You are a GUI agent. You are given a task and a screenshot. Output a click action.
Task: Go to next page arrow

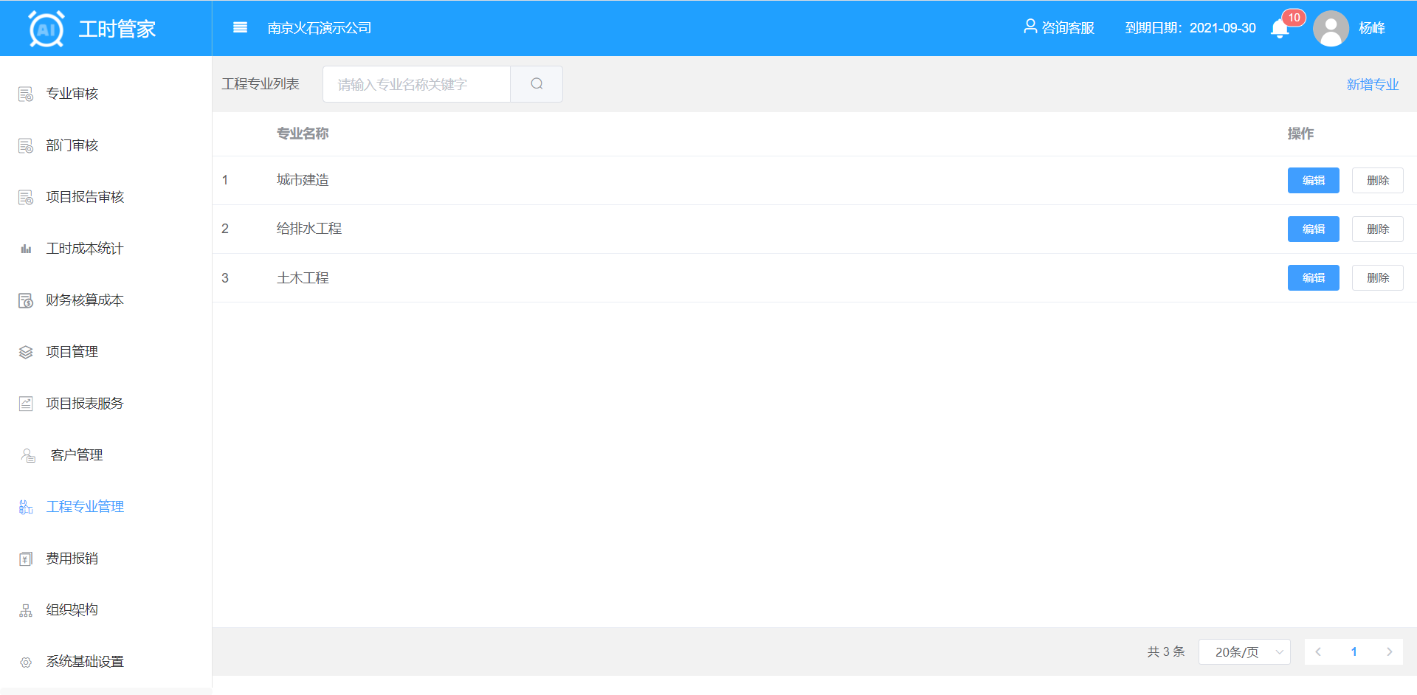pyautogui.click(x=1389, y=652)
